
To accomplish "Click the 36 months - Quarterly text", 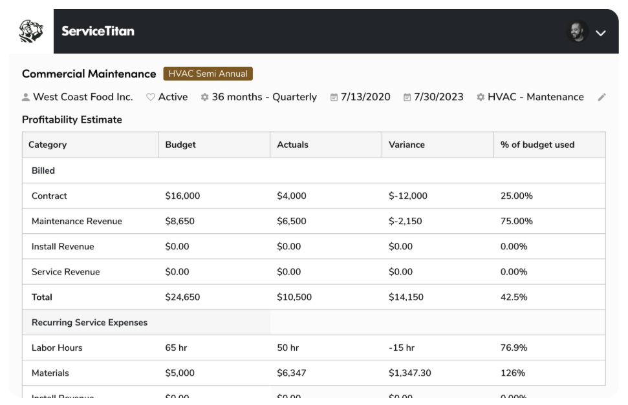I will tap(265, 97).
